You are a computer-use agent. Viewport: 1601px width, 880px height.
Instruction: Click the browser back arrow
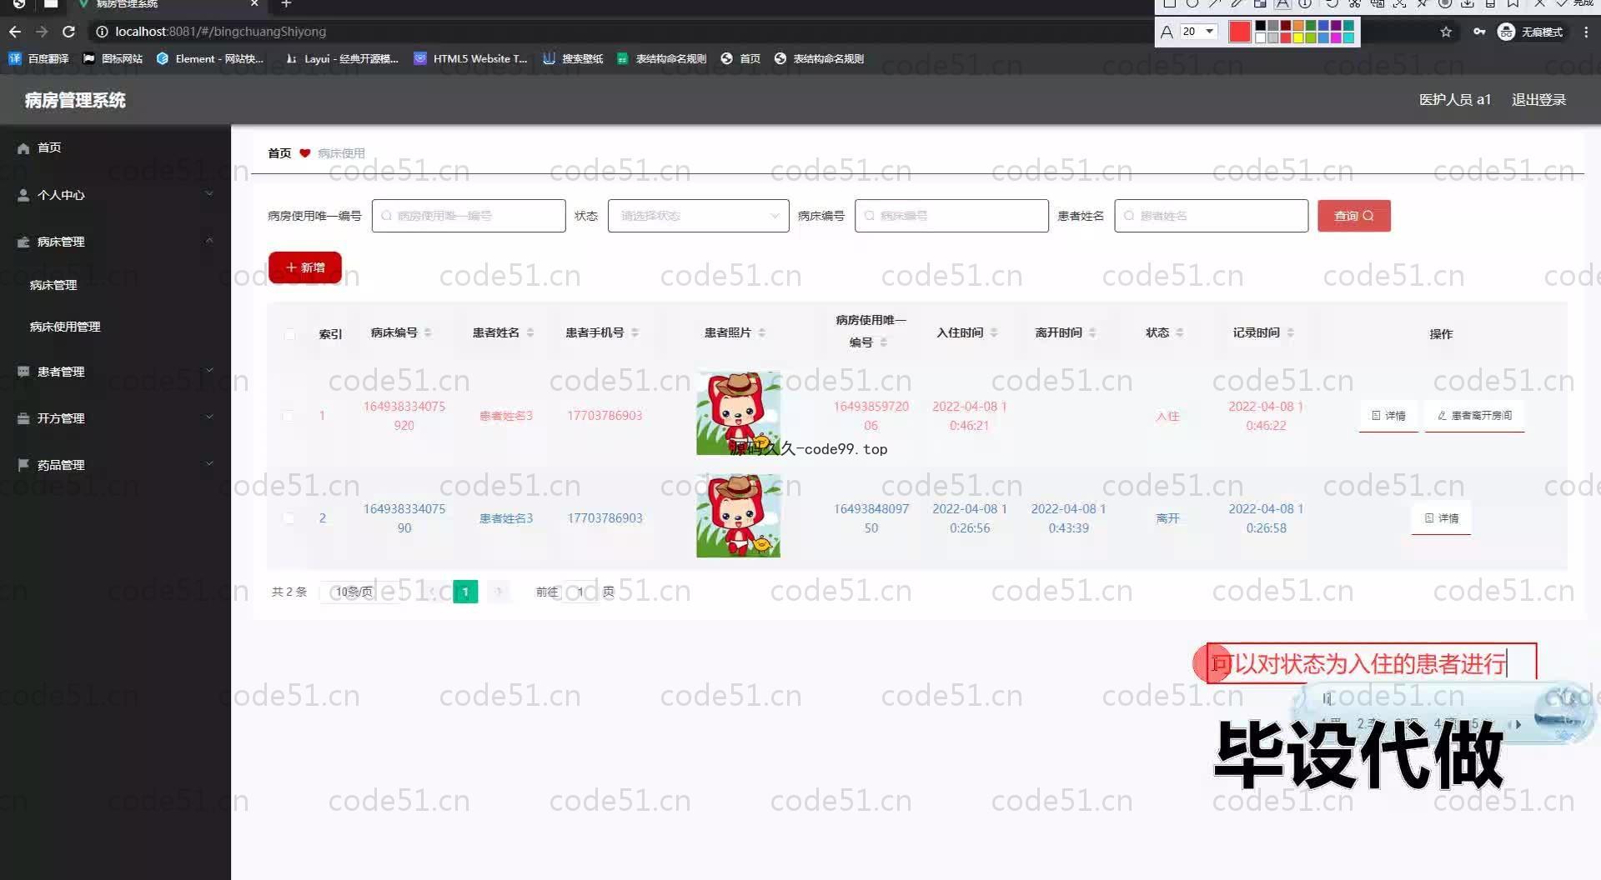[x=15, y=32]
